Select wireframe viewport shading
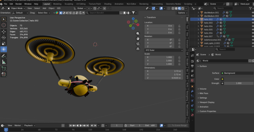This screenshot has width=254, height=132. [173, 8]
